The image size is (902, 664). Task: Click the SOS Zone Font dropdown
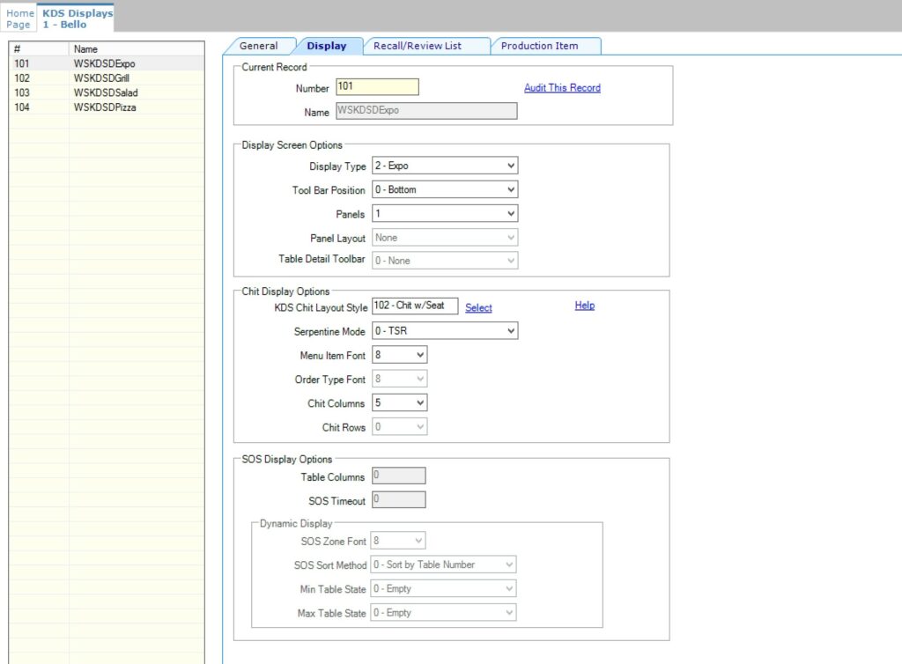click(x=397, y=541)
